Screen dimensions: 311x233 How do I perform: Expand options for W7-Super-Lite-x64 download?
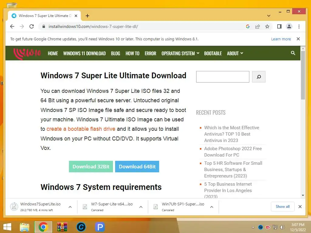[141, 207]
